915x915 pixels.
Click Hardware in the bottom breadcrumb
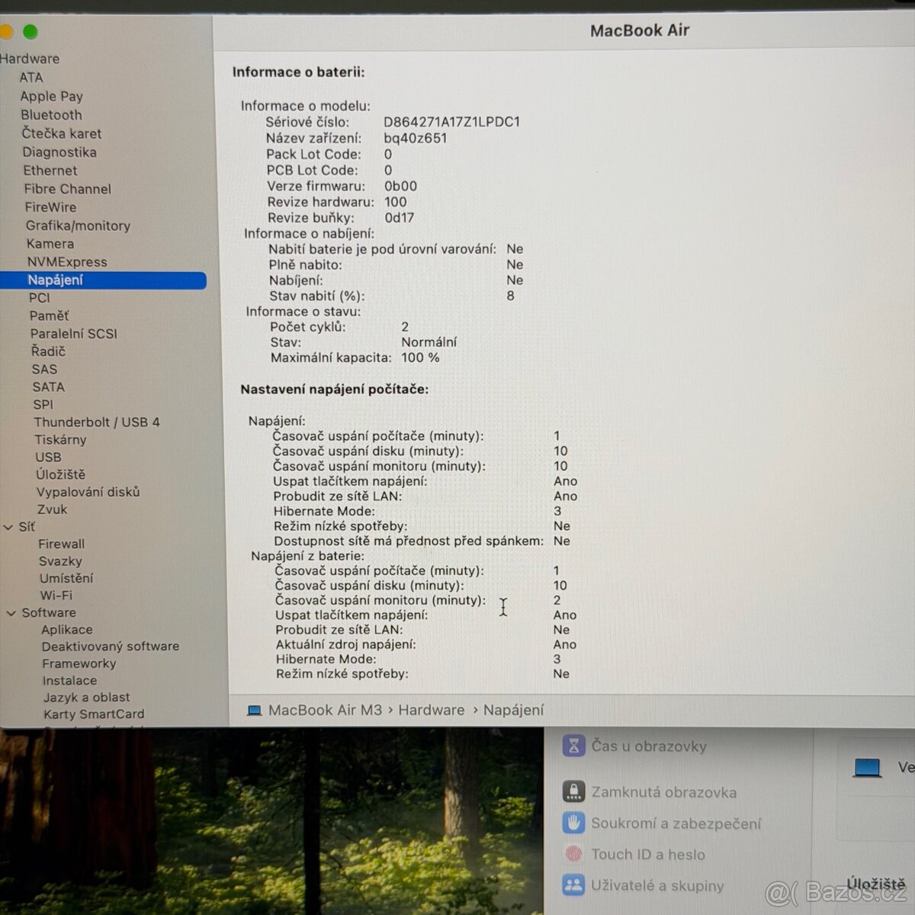(x=431, y=710)
